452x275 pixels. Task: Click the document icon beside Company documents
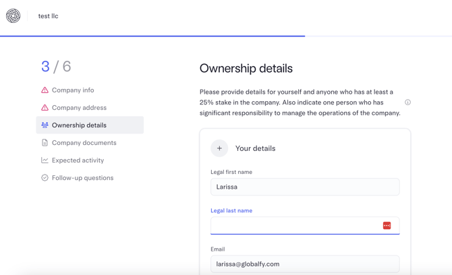pyautogui.click(x=45, y=143)
